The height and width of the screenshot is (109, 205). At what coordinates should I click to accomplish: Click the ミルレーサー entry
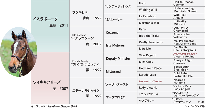(x=120, y=19)
